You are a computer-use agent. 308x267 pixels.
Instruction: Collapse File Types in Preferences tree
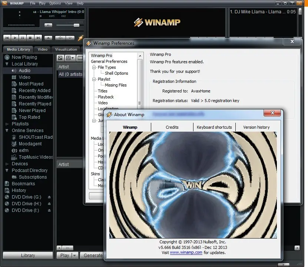point(94,67)
